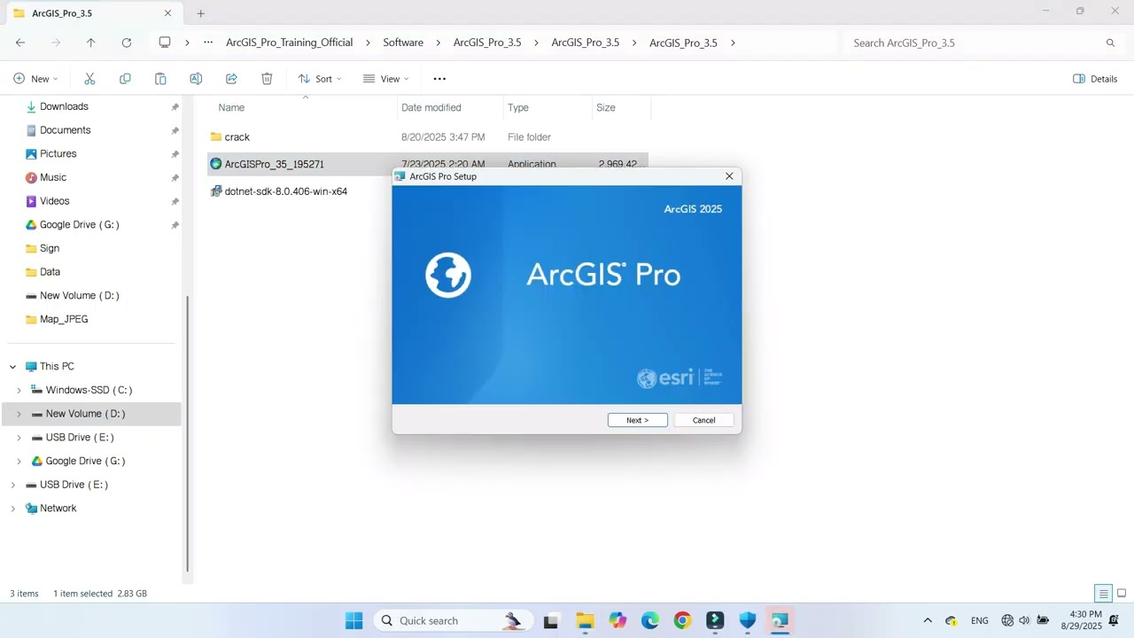Sort by Type column header
Viewport: 1134px width, 638px height.
(x=518, y=107)
